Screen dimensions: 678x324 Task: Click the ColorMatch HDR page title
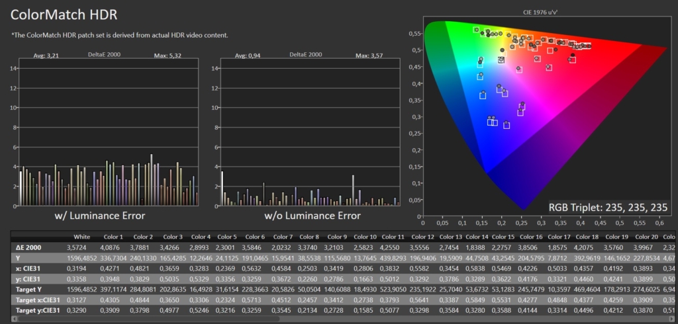click(x=64, y=15)
